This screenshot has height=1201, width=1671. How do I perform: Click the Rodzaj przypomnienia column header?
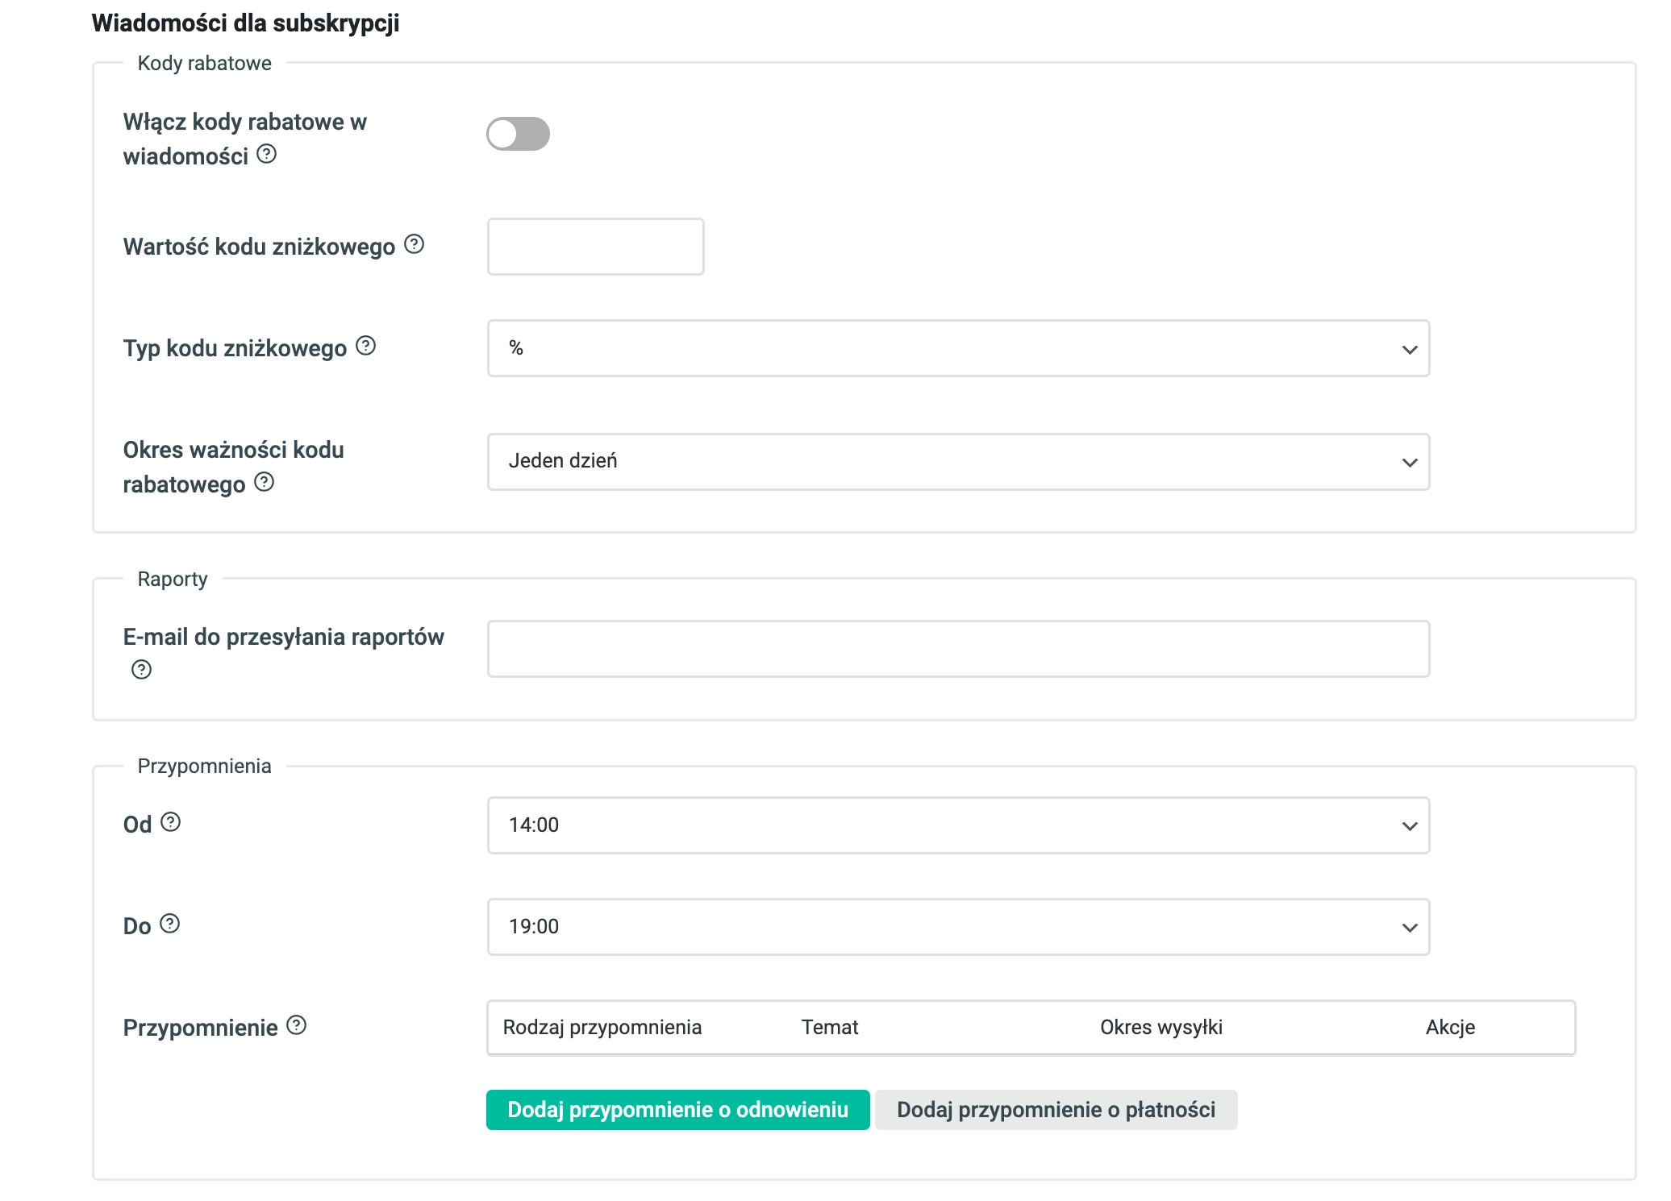[602, 1028]
